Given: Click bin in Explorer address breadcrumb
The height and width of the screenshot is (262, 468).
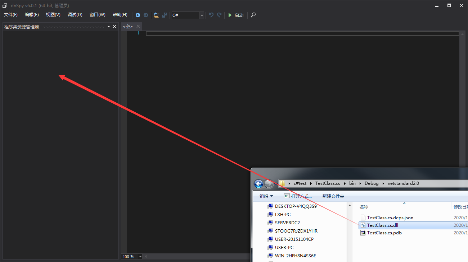Looking at the screenshot, I should [x=352, y=183].
